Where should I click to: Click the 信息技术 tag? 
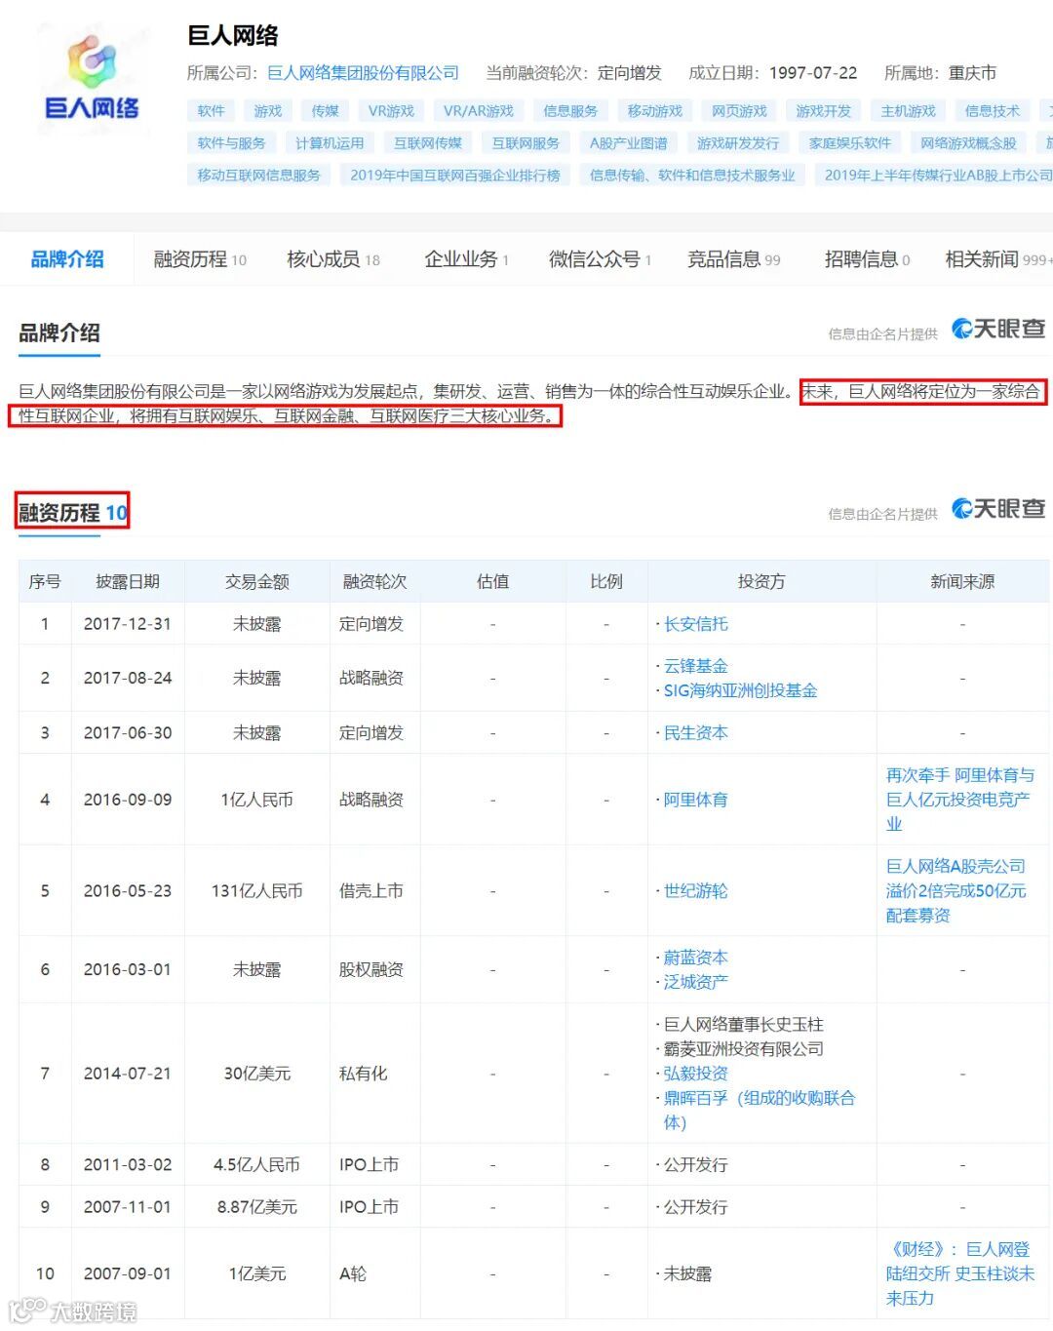click(x=993, y=111)
